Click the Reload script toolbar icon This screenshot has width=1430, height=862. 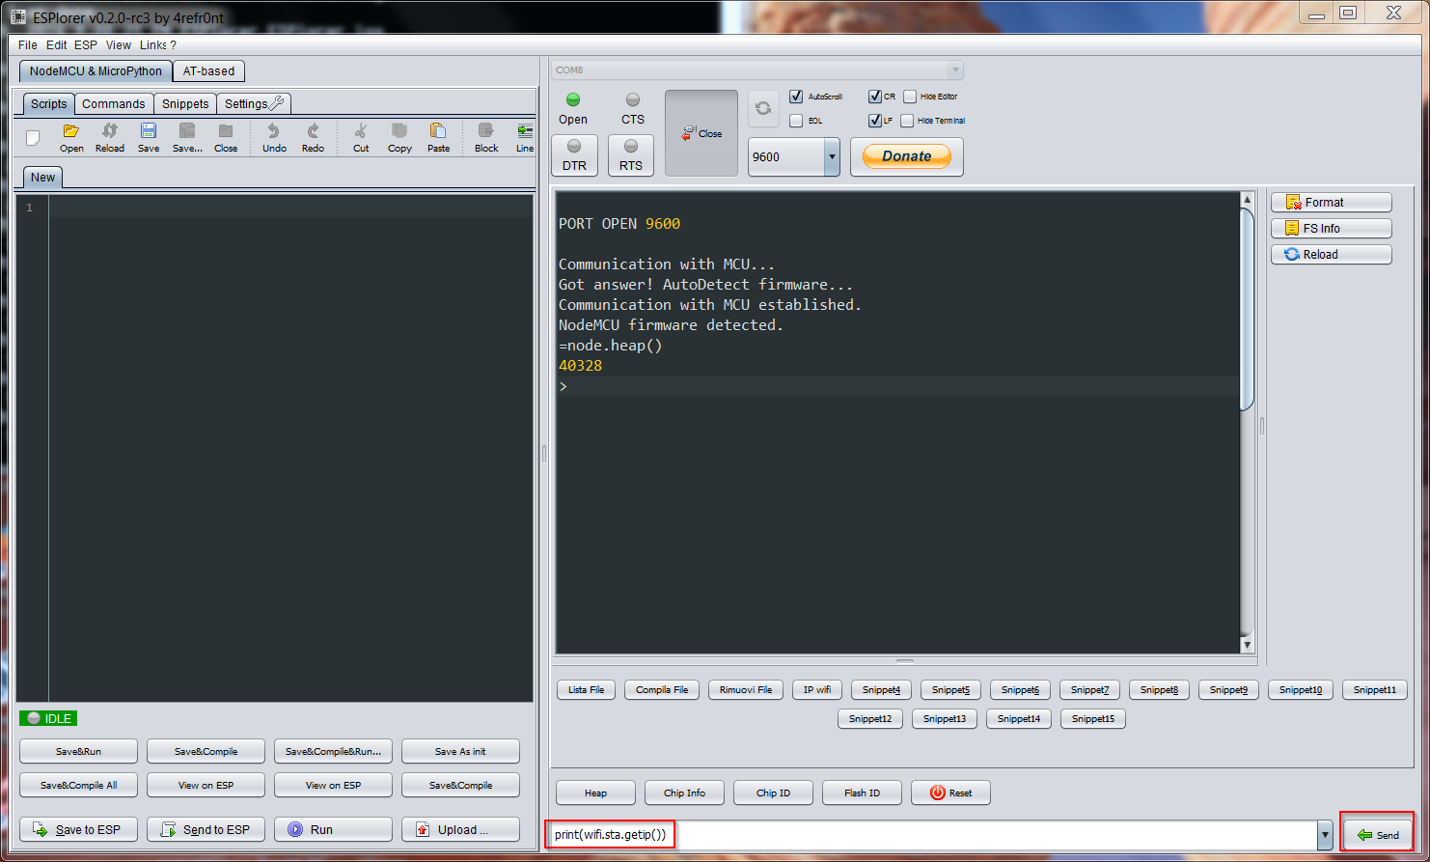coord(109,132)
